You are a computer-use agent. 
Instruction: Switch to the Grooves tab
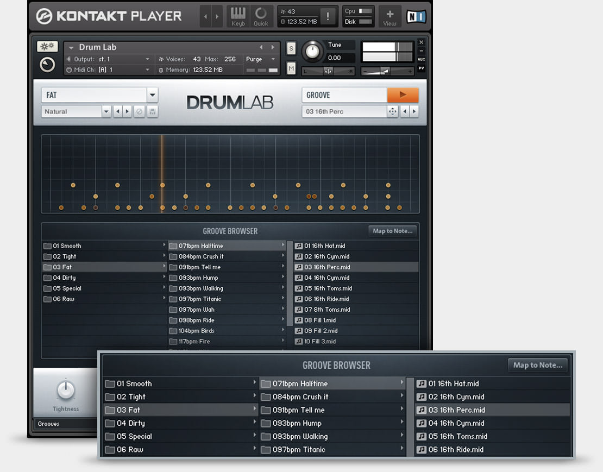tap(49, 424)
